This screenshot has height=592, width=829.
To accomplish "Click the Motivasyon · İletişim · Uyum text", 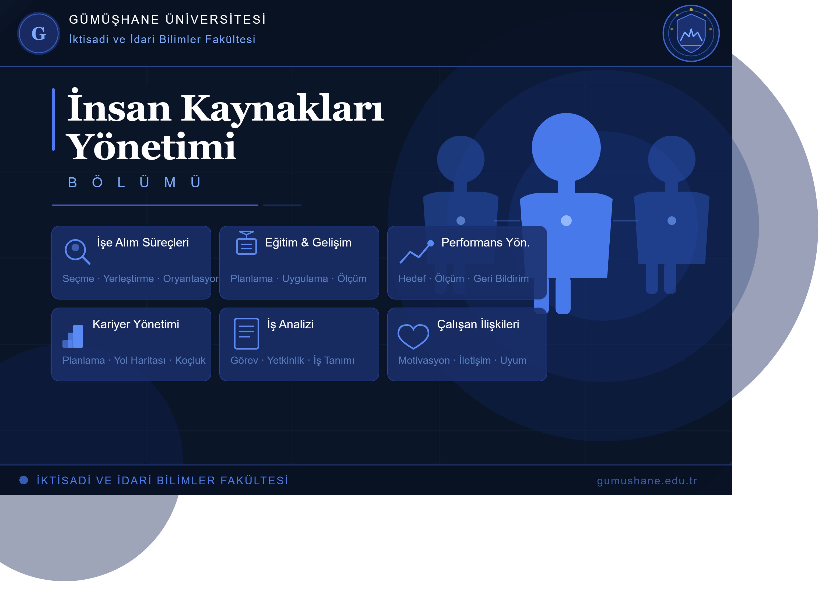I will (x=462, y=361).
